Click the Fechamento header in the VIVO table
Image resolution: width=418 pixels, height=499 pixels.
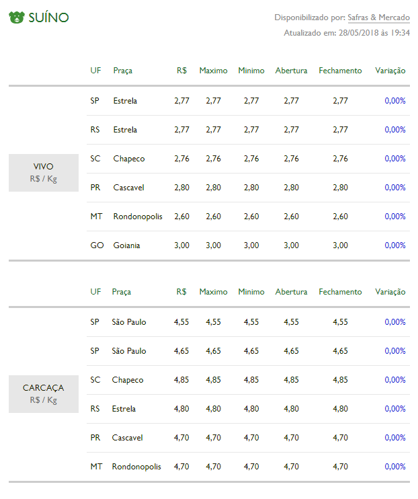click(x=340, y=71)
